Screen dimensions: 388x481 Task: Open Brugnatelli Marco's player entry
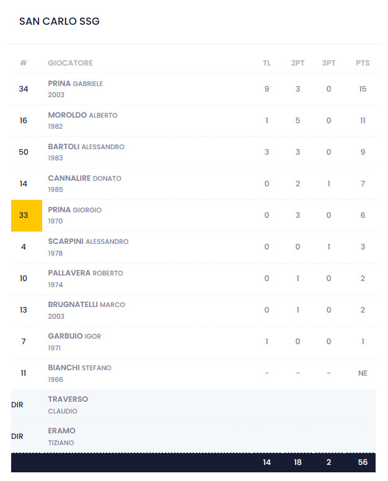tap(86, 305)
